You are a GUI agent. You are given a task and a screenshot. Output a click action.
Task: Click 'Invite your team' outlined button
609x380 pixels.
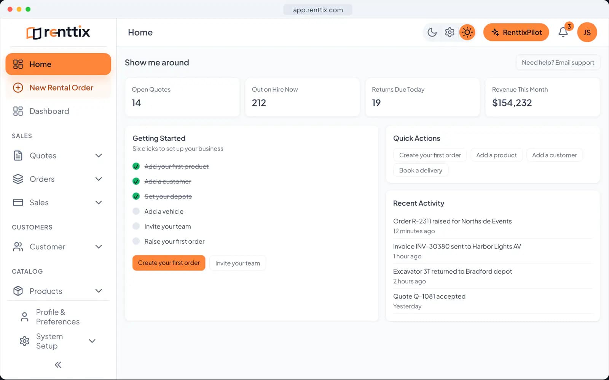(x=238, y=263)
